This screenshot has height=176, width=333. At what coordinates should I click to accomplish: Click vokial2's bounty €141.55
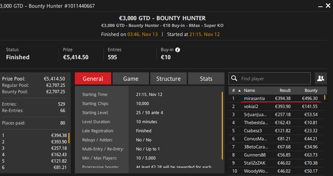[310, 107]
